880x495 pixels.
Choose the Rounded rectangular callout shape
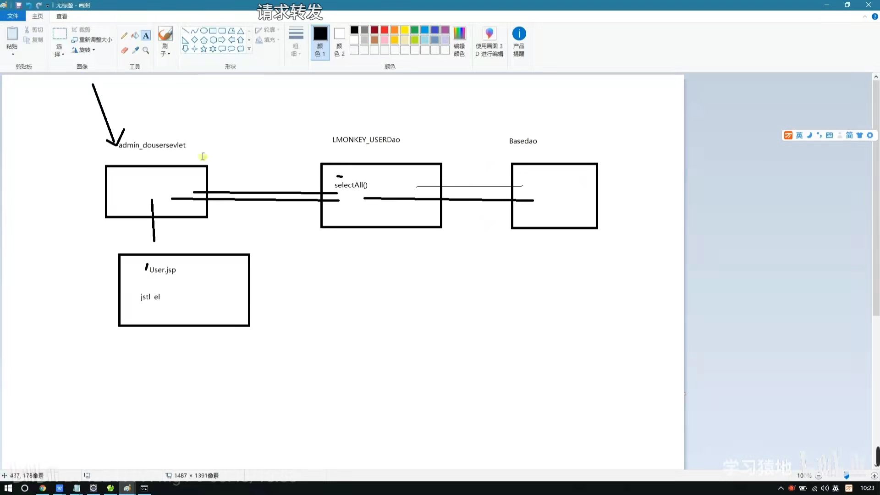tap(222, 49)
